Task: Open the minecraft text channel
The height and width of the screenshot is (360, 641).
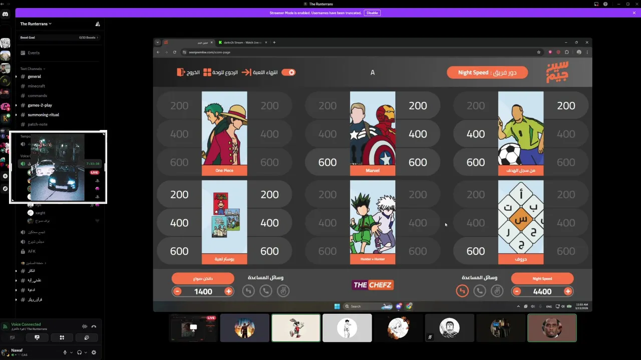Action: pyautogui.click(x=60, y=86)
